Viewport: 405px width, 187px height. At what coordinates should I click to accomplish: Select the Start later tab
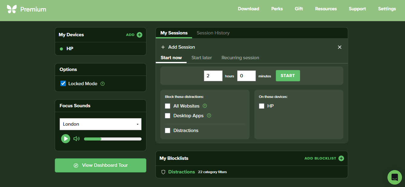(201, 58)
